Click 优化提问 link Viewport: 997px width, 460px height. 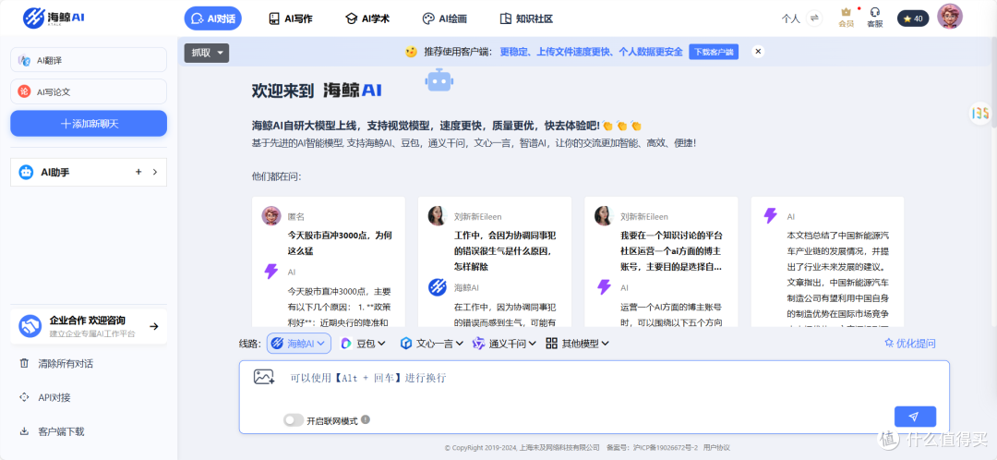point(910,344)
